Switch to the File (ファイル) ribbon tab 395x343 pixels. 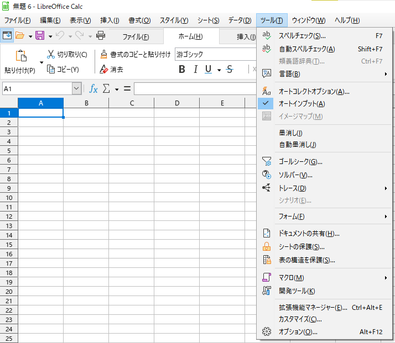(x=136, y=36)
